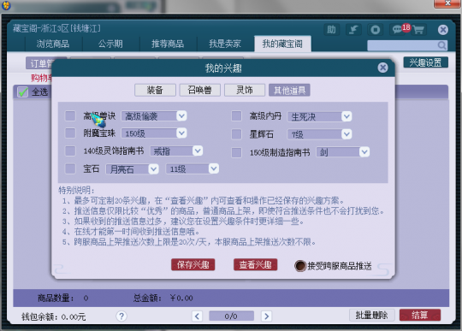Go to previous page arrow
Image resolution: width=462 pixels, height=331 pixels.
(x=197, y=316)
